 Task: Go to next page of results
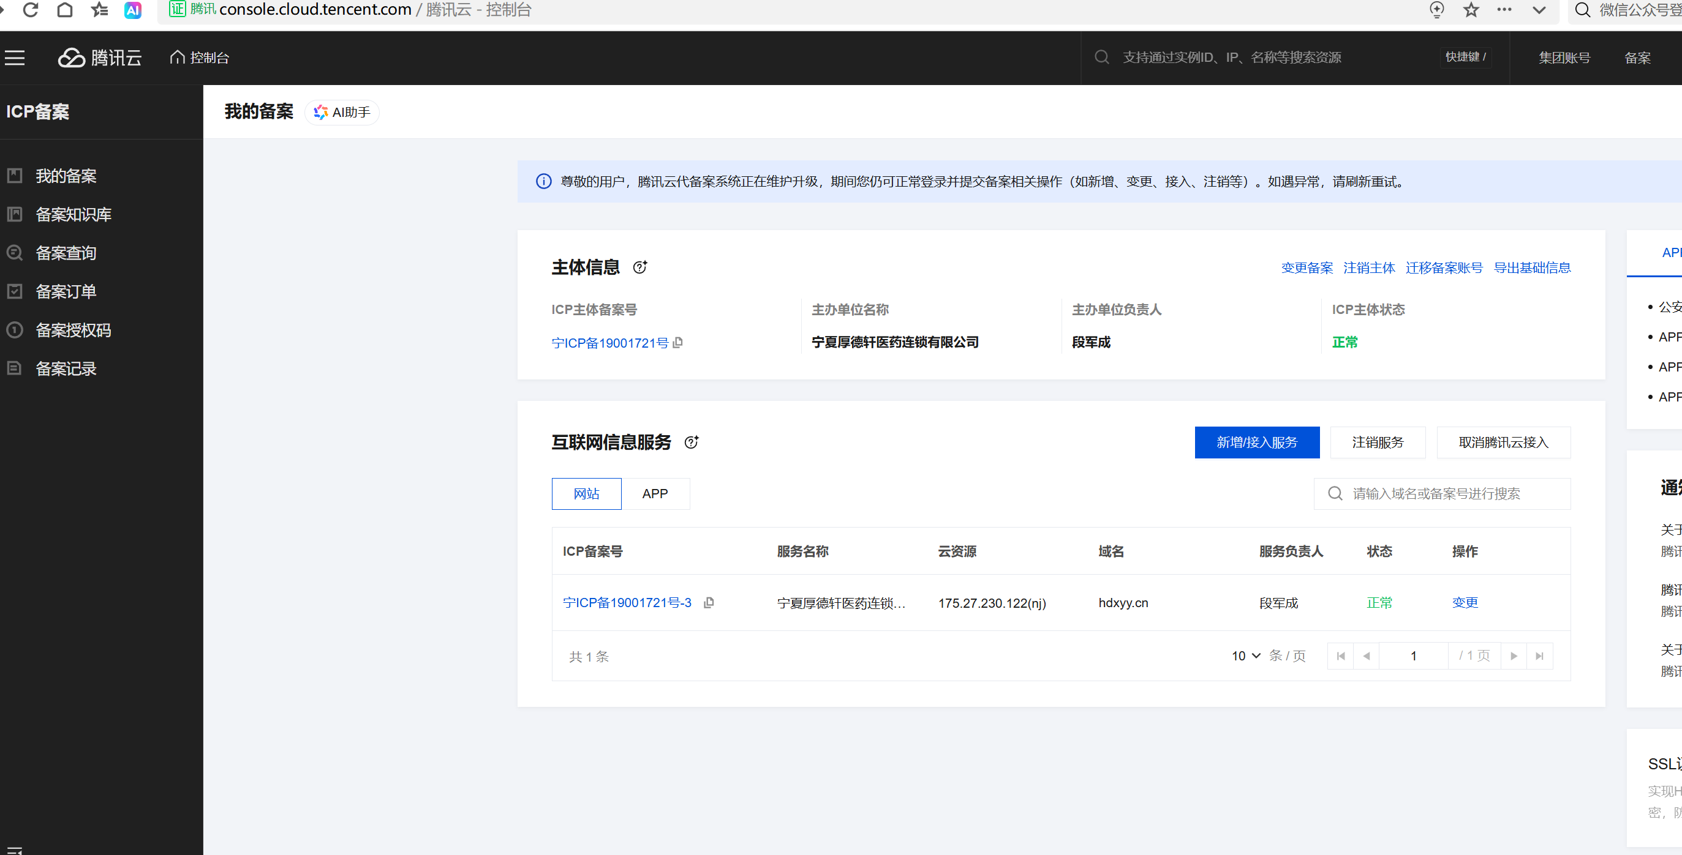pos(1514,656)
